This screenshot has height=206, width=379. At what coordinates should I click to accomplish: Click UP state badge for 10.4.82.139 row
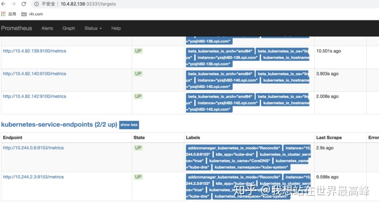click(138, 51)
